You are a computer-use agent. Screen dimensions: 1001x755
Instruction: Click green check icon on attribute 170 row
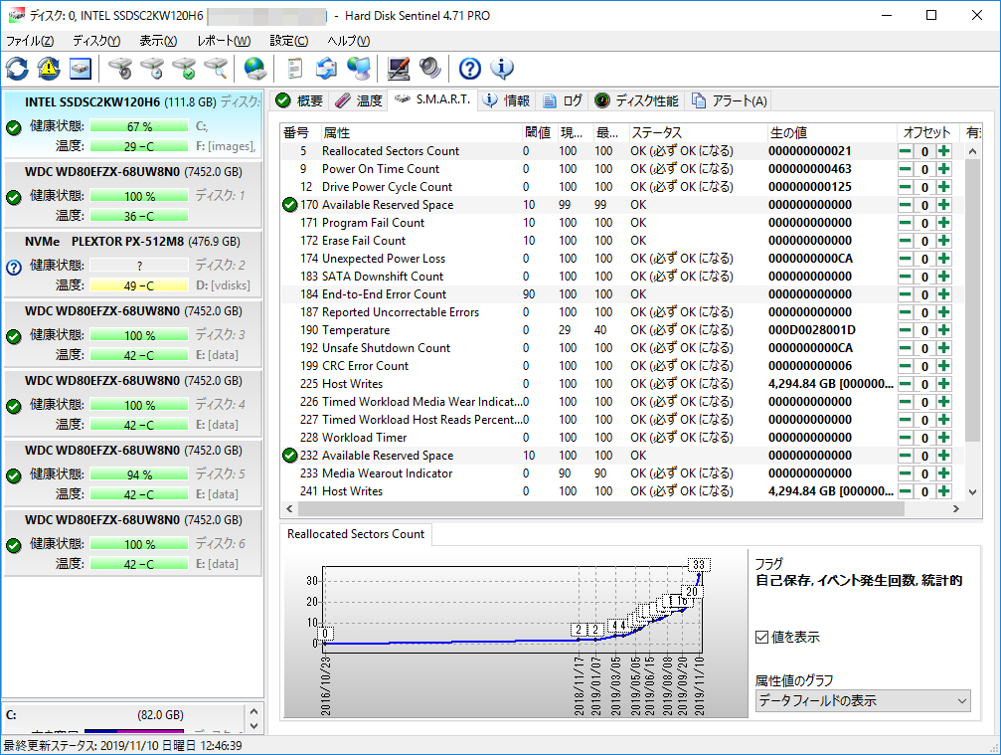290,205
